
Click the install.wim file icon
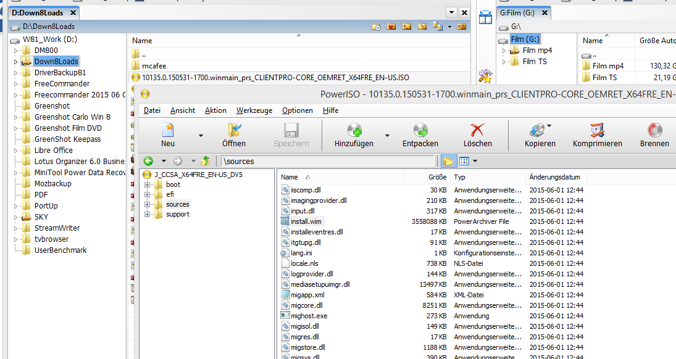point(285,221)
